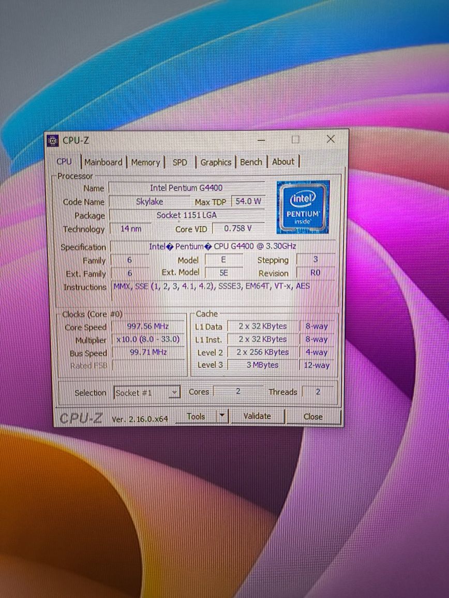The height and width of the screenshot is (598, 449).
Task: Open the Memory tab
Action: pyautogui.click(x=145, y=162)
